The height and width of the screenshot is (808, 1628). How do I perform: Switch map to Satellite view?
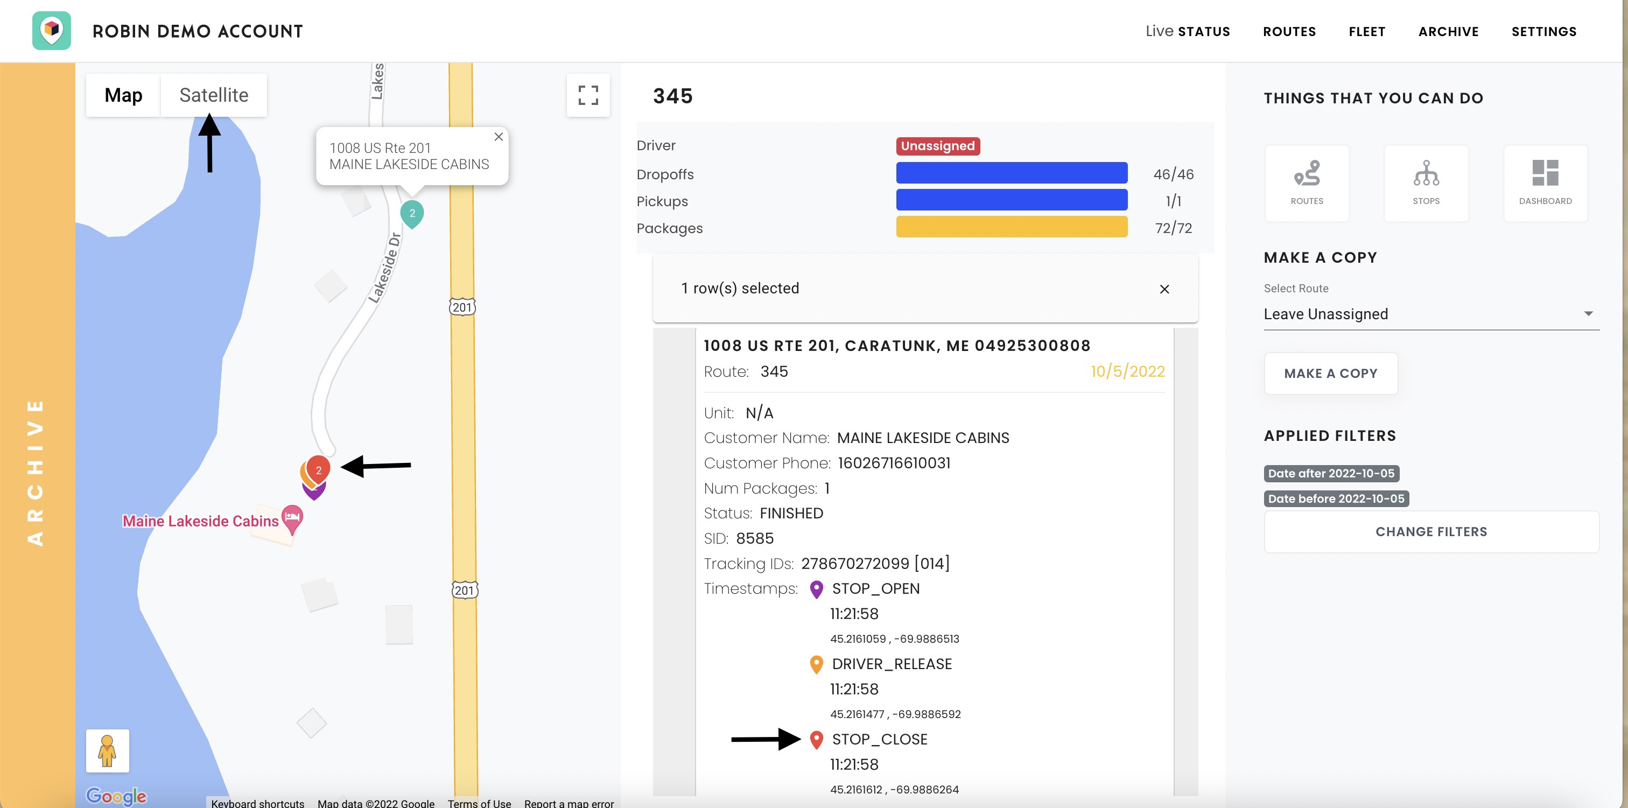pyautogui.click(x=214, y=95)
